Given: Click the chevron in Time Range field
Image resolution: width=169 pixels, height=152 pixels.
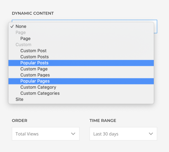Looking at the screenshot, I should pyautogui.click(x=151, y=134).
